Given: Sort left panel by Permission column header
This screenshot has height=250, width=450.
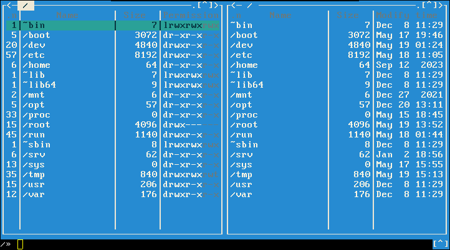Looking at the screenshot, I should tap(190, 15).
